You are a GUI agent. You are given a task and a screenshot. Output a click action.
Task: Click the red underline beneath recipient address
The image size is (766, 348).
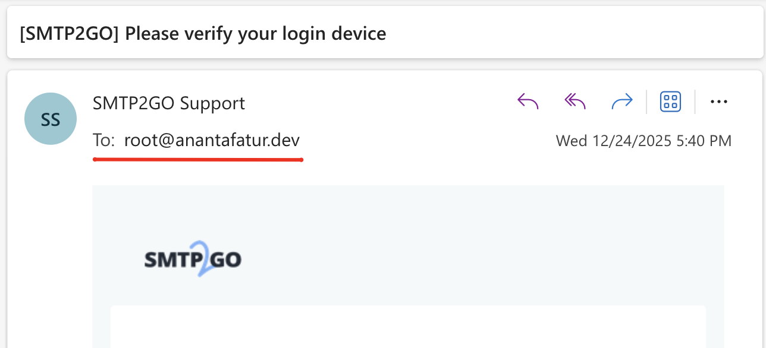198,159
